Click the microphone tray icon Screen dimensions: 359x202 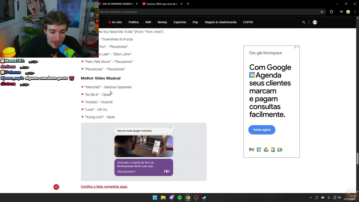coord(329,198)
